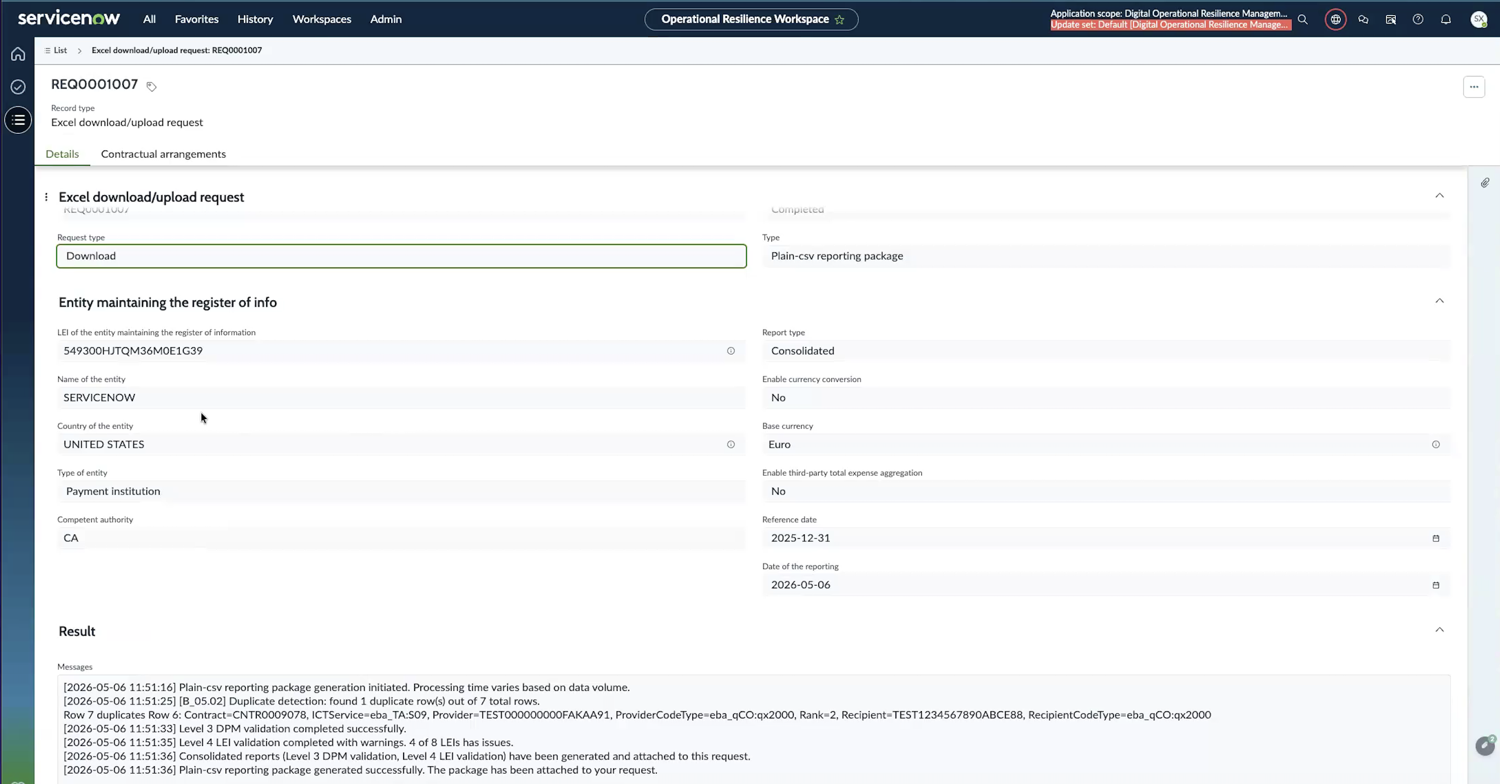Favorite the Operational Resilience Workspace star
Image resolution: width=1500 pixels, height=784 pixels.
(839, 19)
